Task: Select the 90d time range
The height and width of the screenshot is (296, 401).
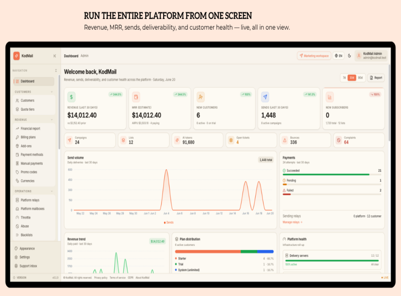Action: tap(360, 77)
